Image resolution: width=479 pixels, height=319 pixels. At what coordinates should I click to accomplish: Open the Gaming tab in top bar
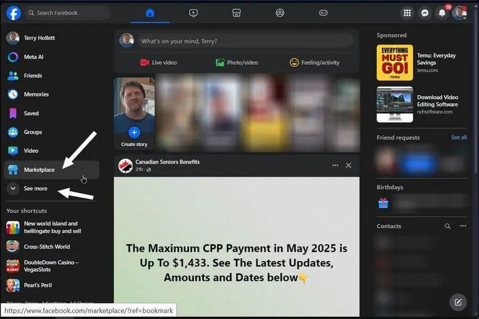[x=323, y=13]
